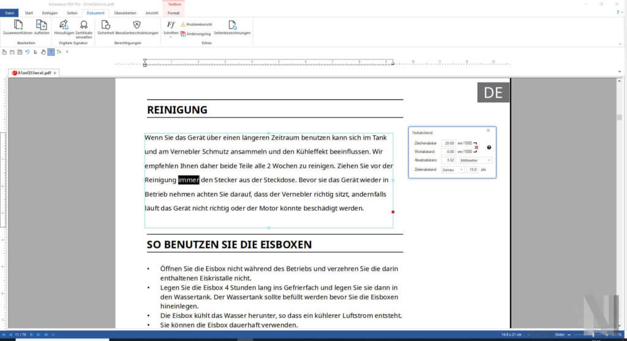Select the highlighted text edit tool
Viewport: 627px width, 341px height.
tap(51, 52)
